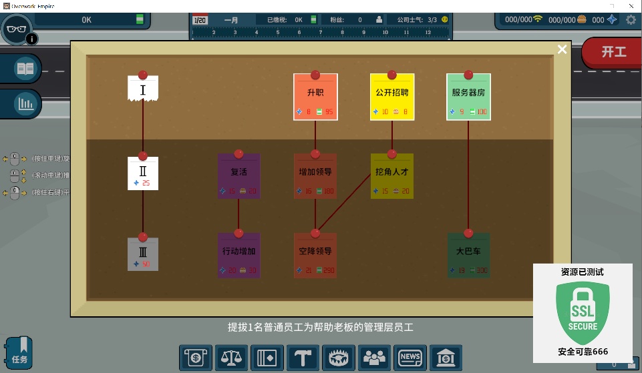This screenshot has height=373, width=642.
Task: Select the 行动增加 note
Action: 238,256
